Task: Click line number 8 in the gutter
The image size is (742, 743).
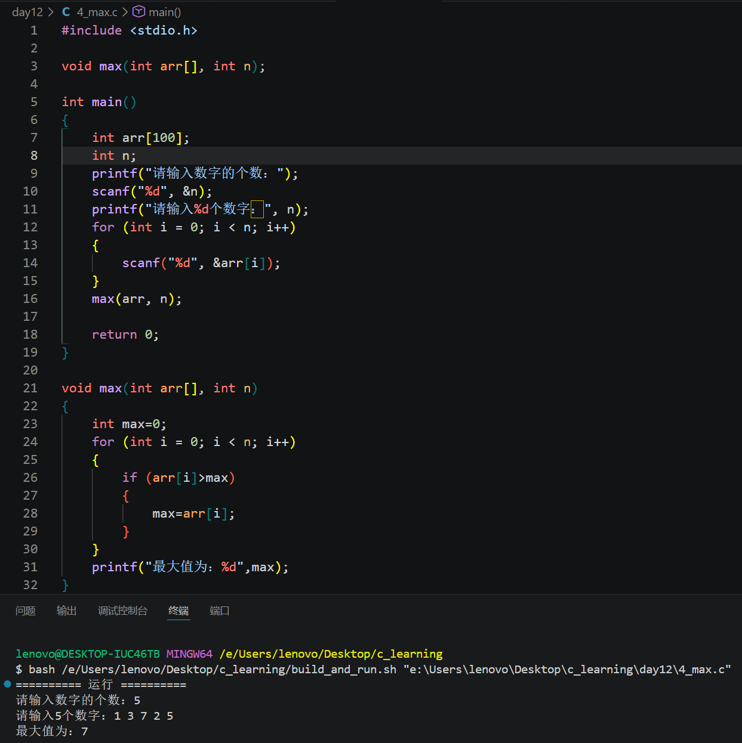Action: 34,156
